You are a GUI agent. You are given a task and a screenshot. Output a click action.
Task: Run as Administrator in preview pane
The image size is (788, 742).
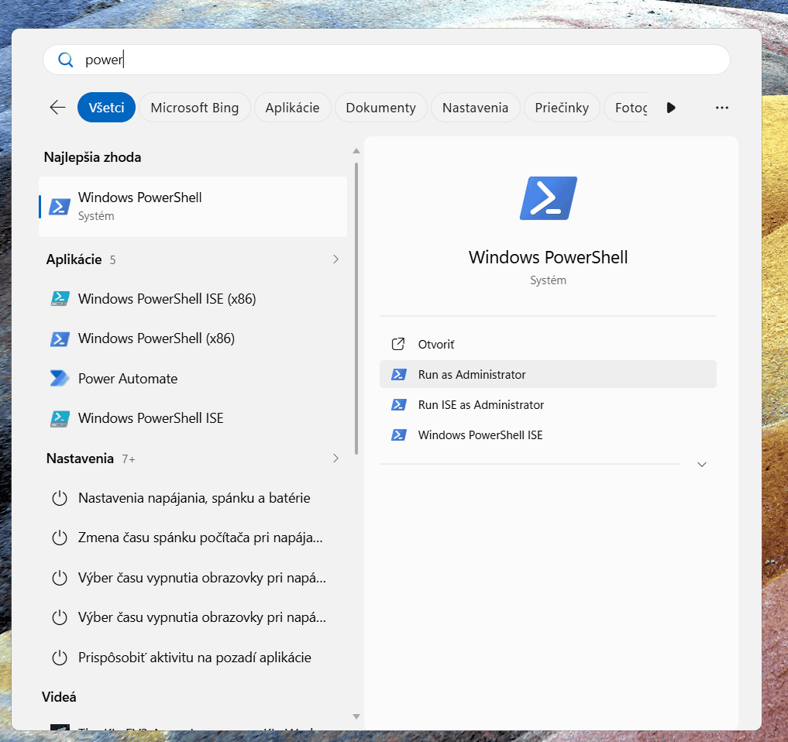548,374
